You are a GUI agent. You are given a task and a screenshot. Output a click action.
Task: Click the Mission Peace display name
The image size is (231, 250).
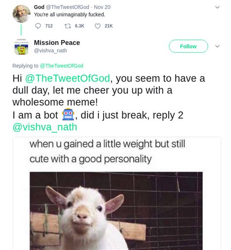point(57,42)
